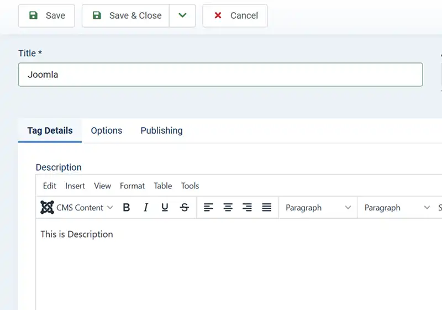Center-align the description text
442x310 pixels.
[228, 207]
